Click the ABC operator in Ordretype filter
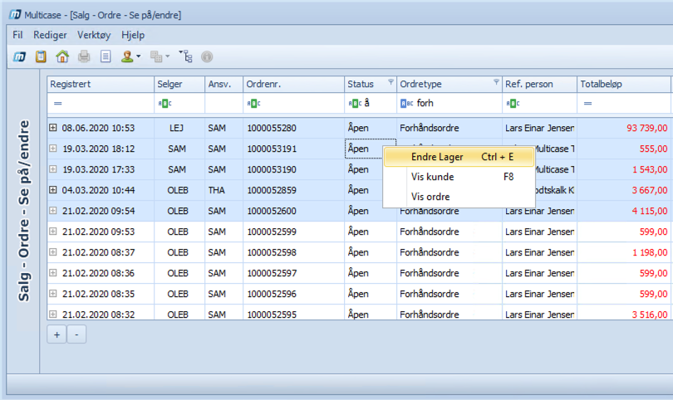Screen dimensions: 673x400 coord(407,104)
